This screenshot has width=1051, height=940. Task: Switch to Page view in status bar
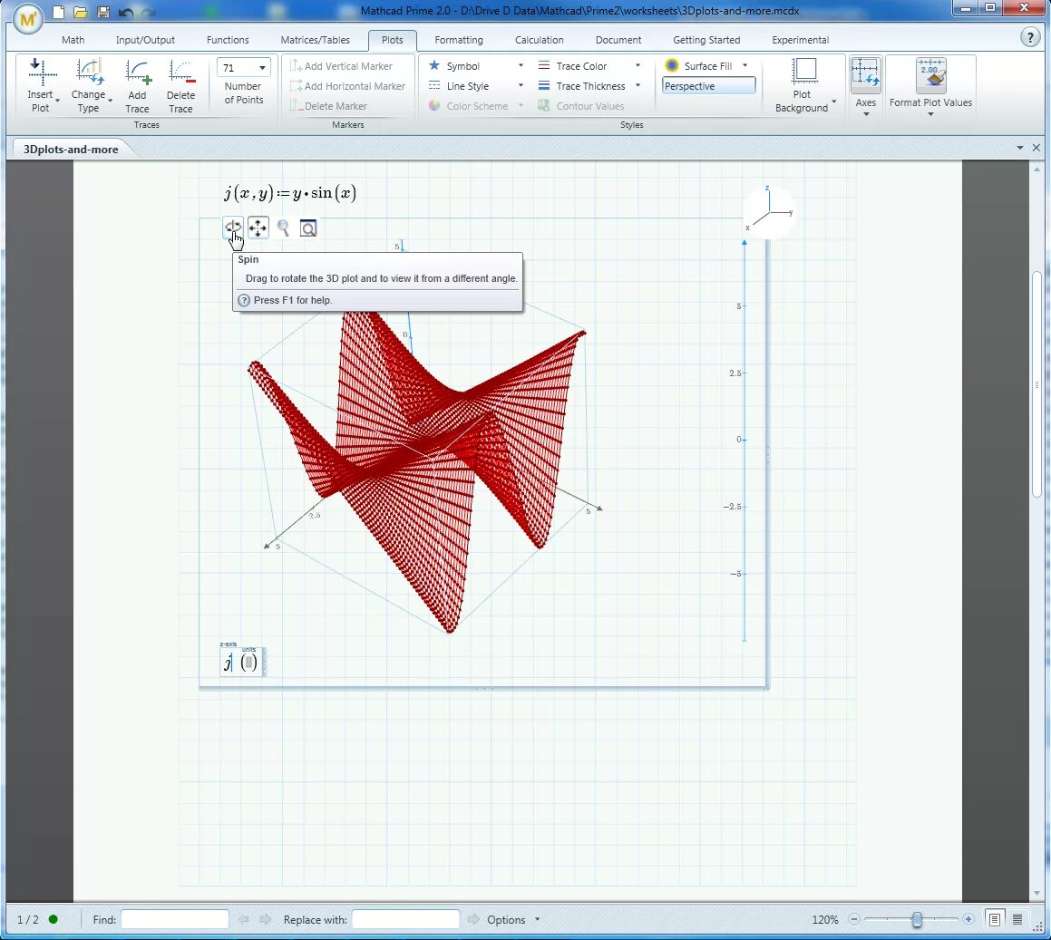(x=995, y=919)
